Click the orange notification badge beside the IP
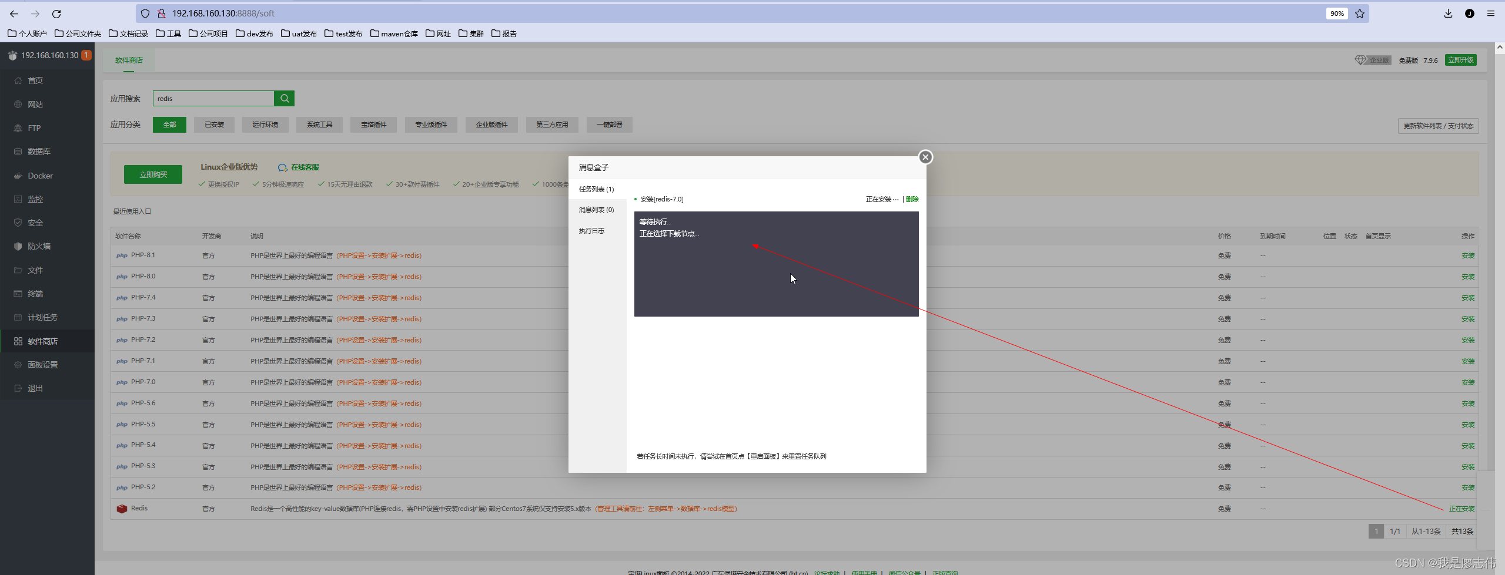 coord(86,55)
